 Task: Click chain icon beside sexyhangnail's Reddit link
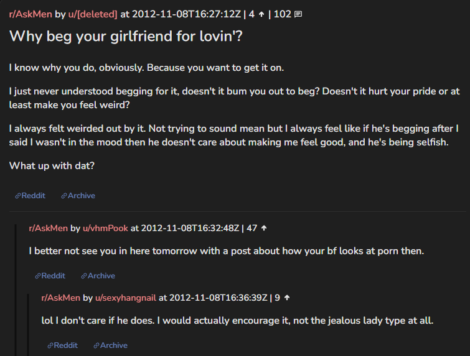50,345
